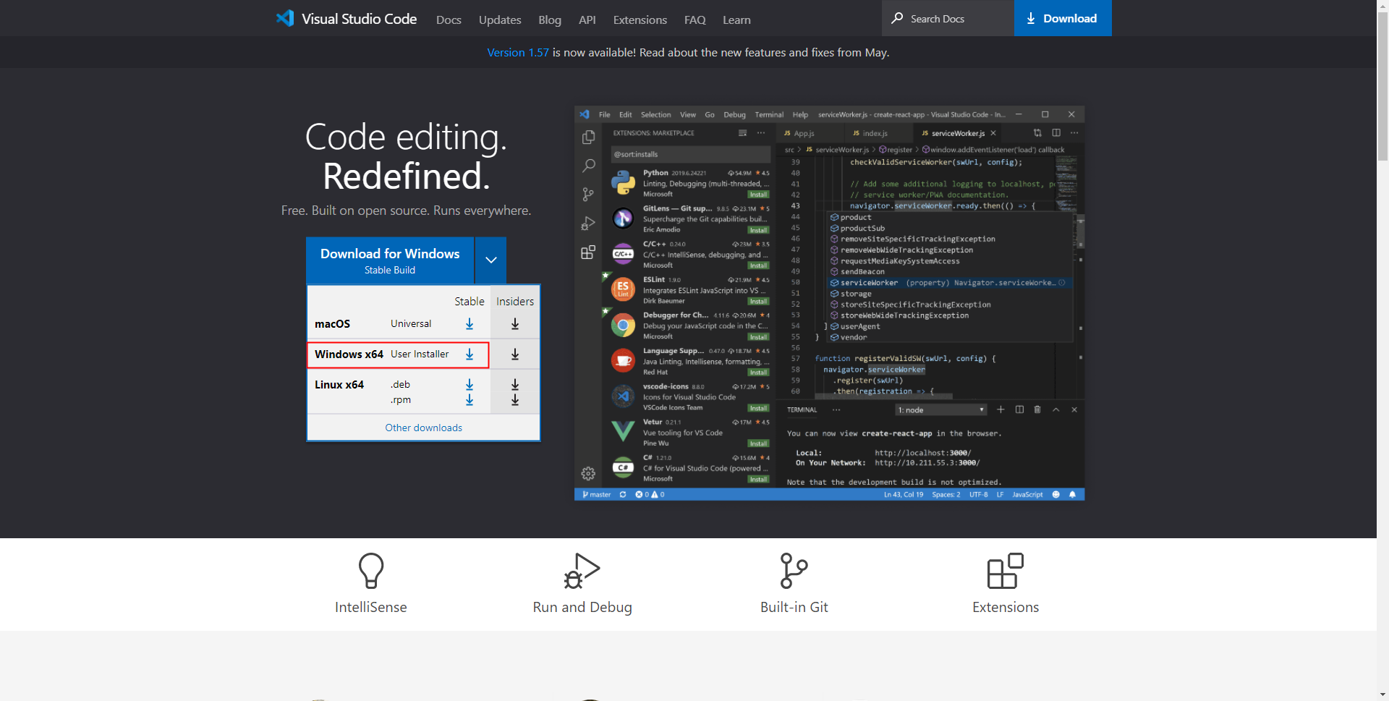Download Linux .deb Stable package

tap(470, 384)
